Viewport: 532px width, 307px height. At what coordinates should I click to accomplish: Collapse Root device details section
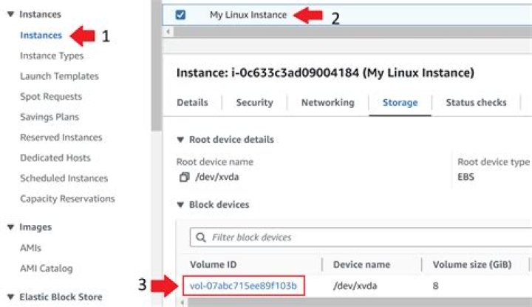180,140
